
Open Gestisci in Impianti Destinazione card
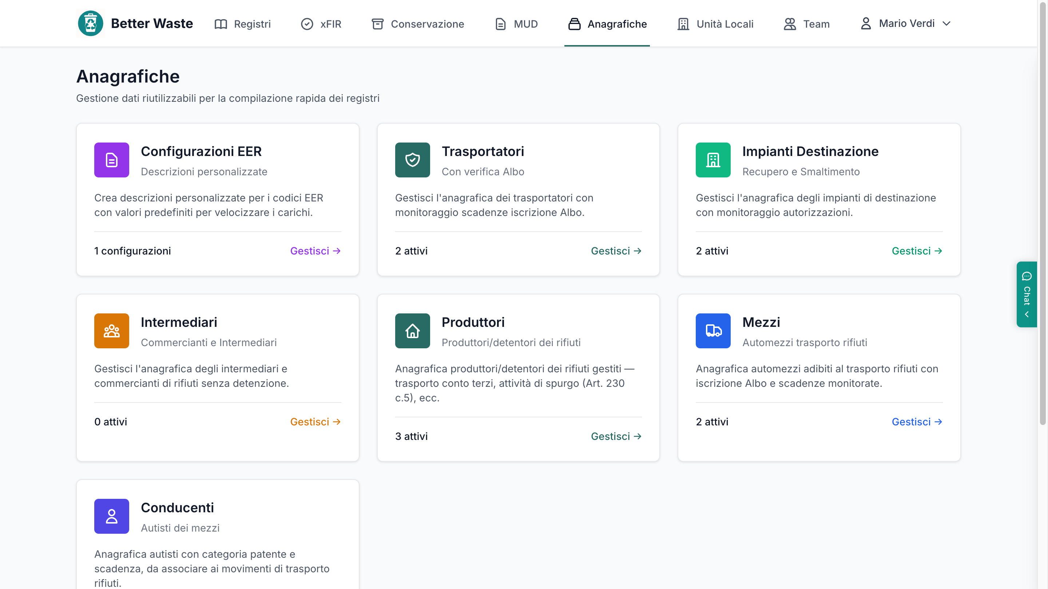coord(917,251)
